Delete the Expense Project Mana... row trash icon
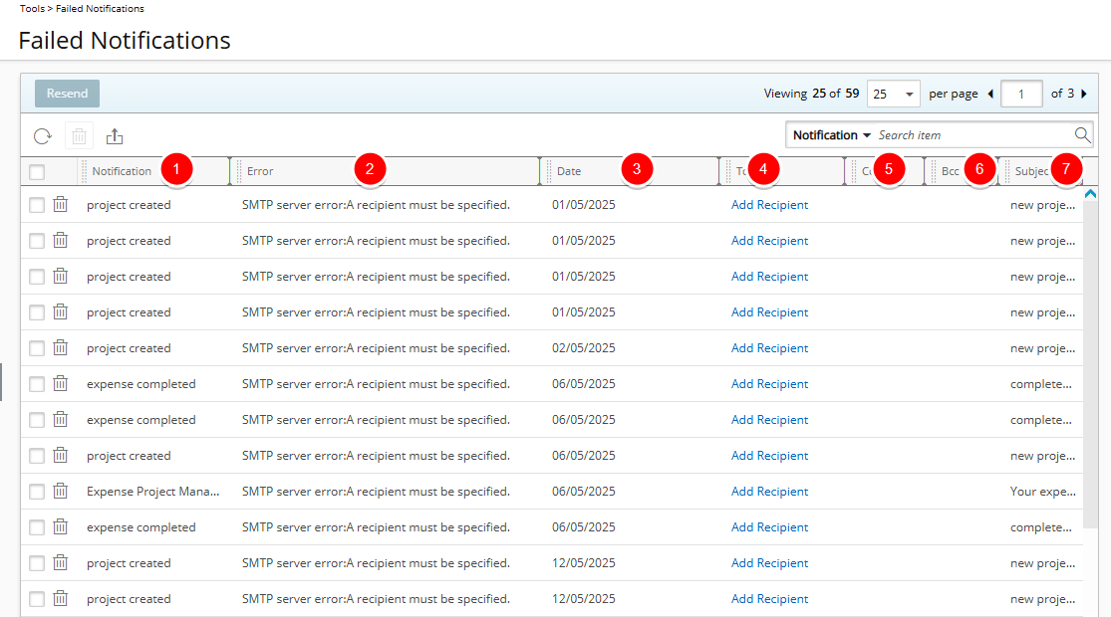The height and width of the screenshot is (617, 1111). click(61, 491)
